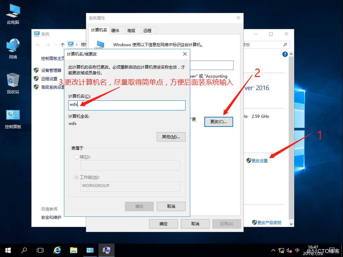Click System window scrollbar up arrow
This screenshot has height=257, width=343.
tap(291, 54)
